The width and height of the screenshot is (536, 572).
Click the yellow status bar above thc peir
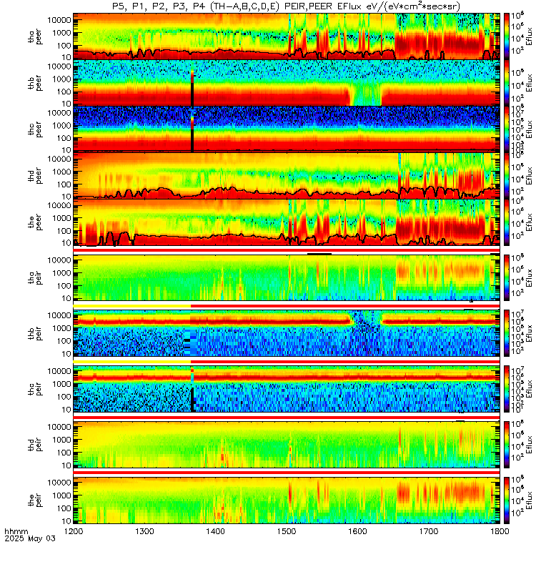[132, 362]
